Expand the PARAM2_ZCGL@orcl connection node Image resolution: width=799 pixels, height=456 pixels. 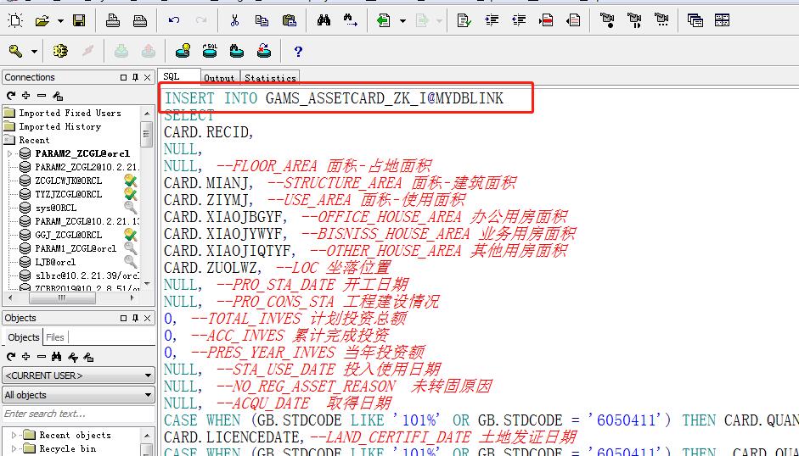pos(9,153)
